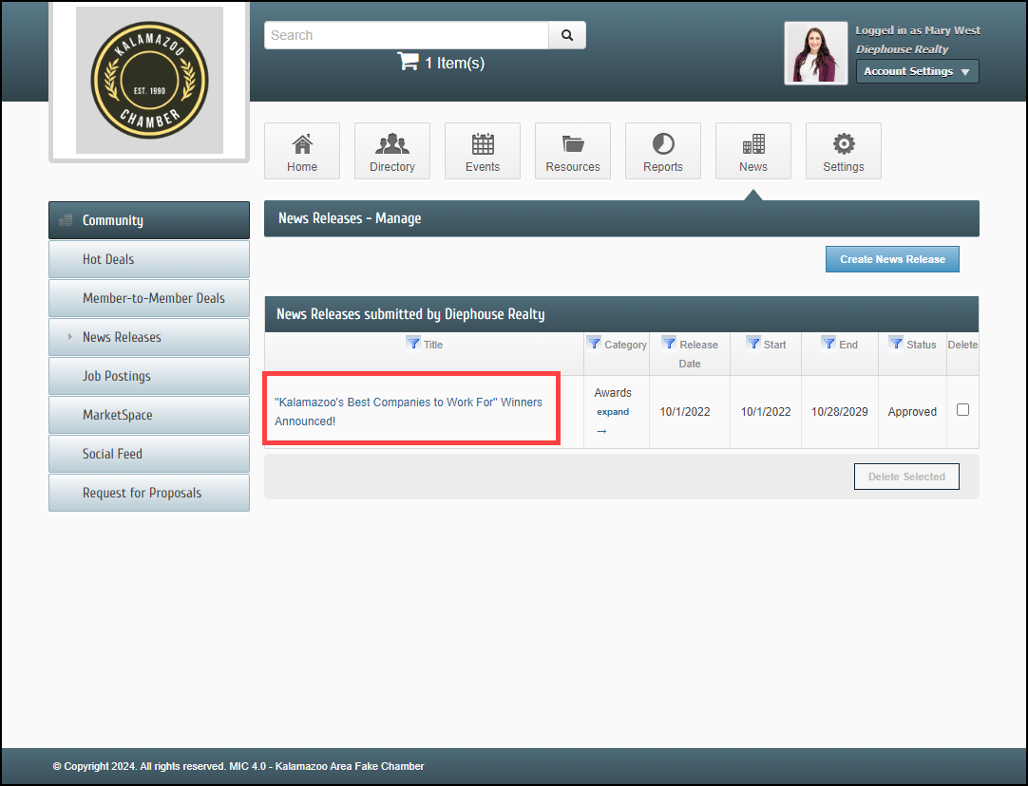Click the Create News Release button

pyautogui.click(x=892, y=259)
